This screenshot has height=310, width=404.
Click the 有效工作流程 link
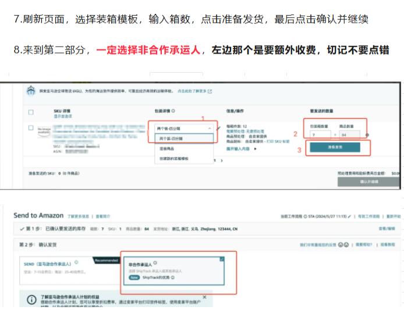pos(368,216)
